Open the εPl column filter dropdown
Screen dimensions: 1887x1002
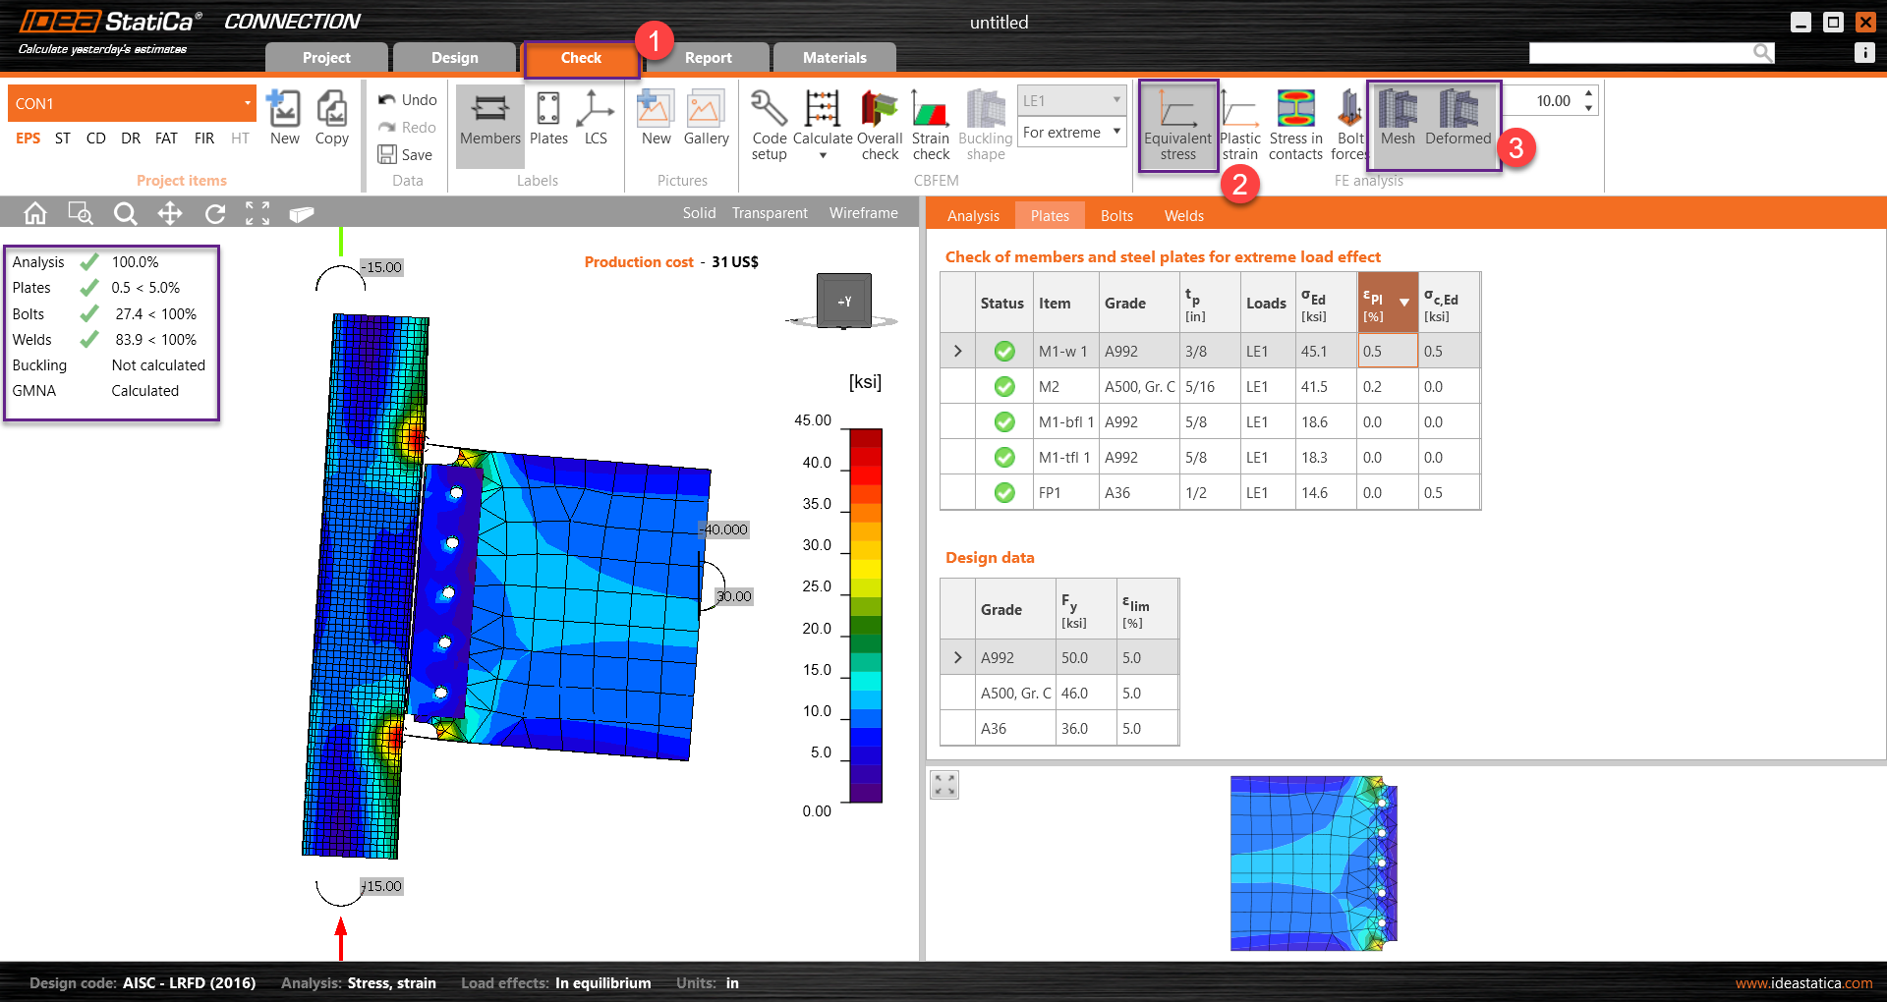[1403, 304]
